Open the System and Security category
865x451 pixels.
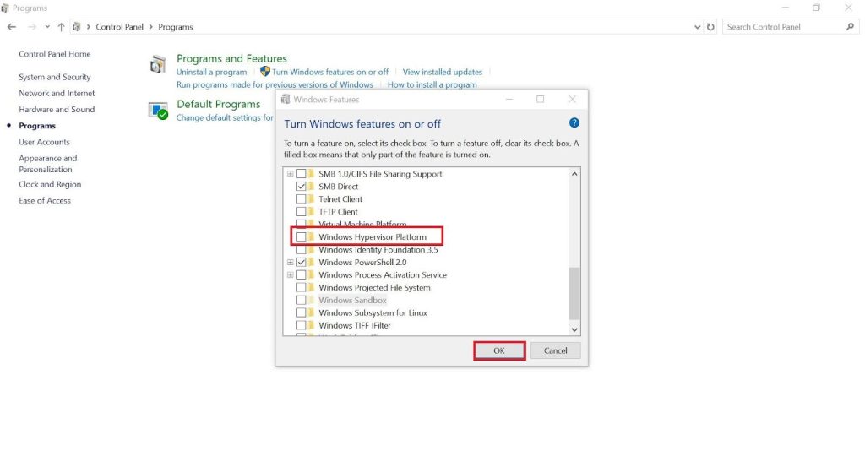click(55, 77)
